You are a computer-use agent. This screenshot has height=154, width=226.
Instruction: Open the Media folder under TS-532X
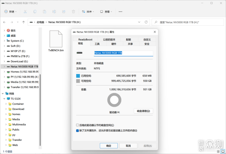(16, 119)
